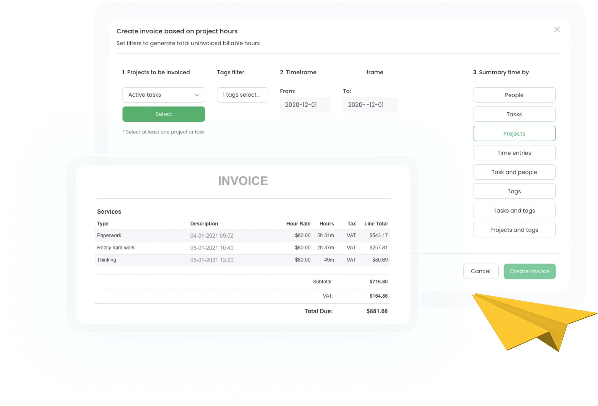The height and width of the screenshot is (406, 598).
Task: Expand the Active tasks dropdown
Action: click(164, 95)
